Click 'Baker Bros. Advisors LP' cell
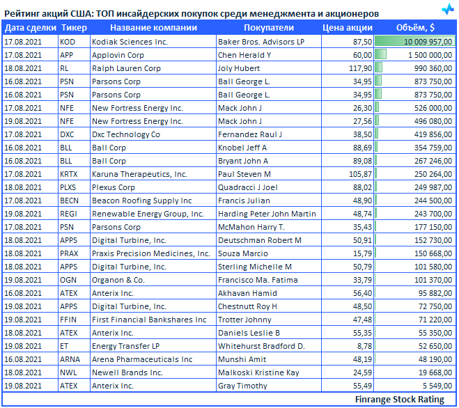This screenshot has width=459, height=408. (269, 42)
